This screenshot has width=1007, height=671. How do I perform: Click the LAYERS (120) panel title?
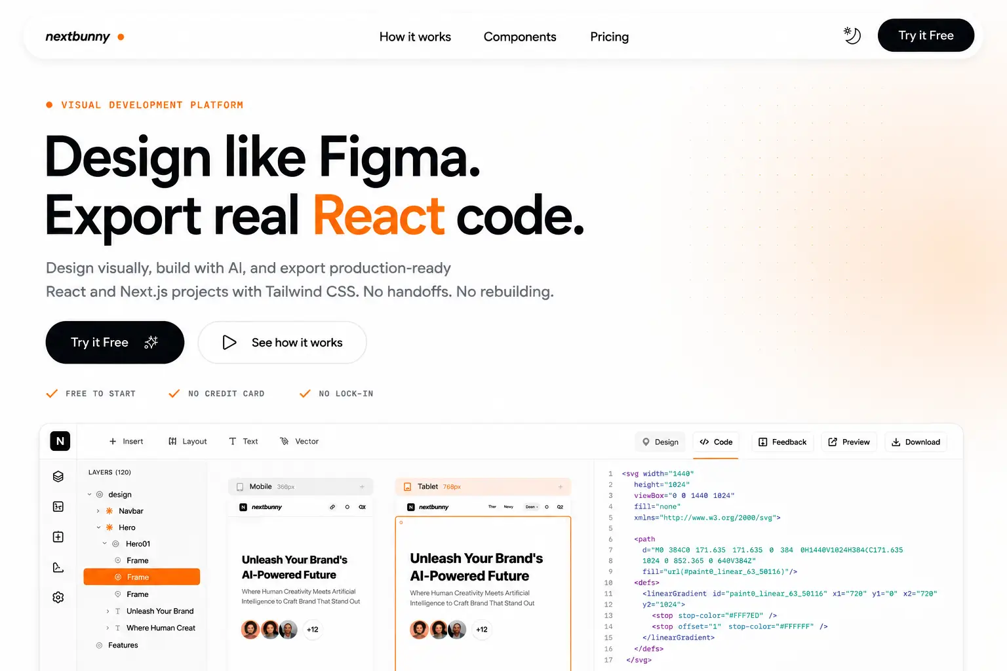tap(109, 472)
